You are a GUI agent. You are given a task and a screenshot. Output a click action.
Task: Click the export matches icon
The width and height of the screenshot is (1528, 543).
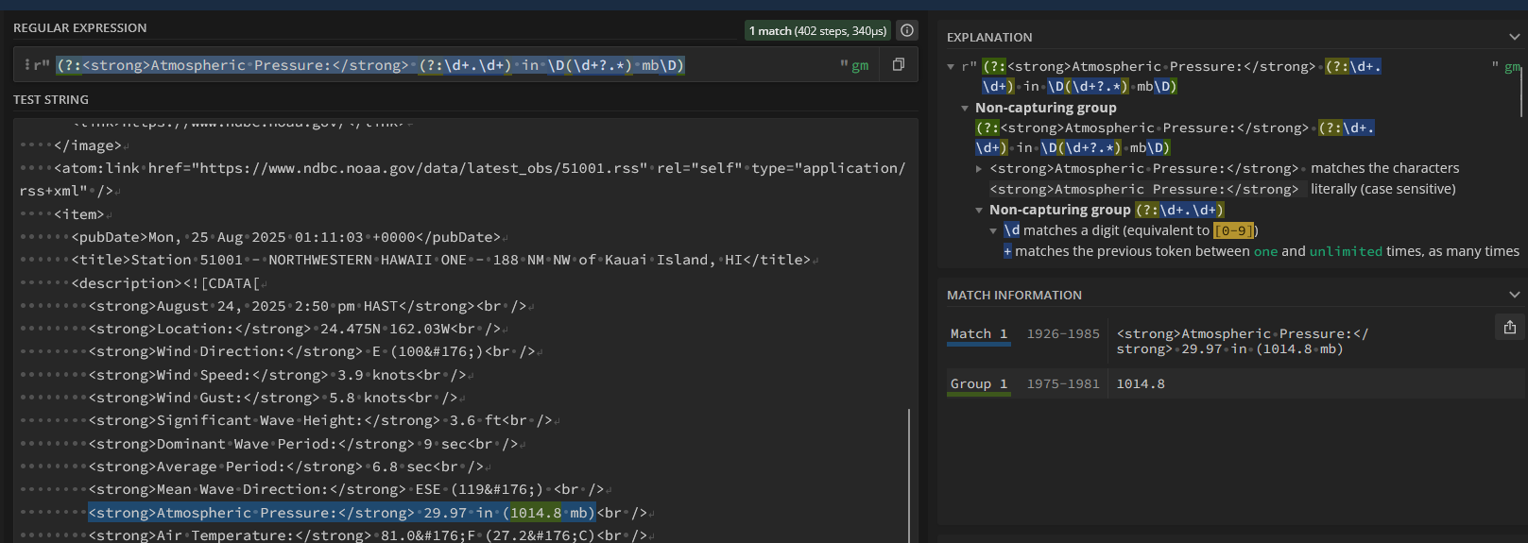click(x=1510, y=327)
